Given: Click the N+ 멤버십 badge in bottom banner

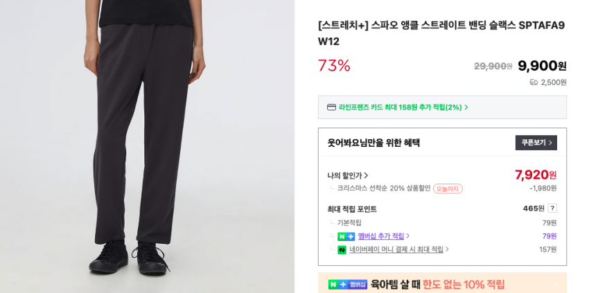Looking at the screenshot, I should (347, 285).
